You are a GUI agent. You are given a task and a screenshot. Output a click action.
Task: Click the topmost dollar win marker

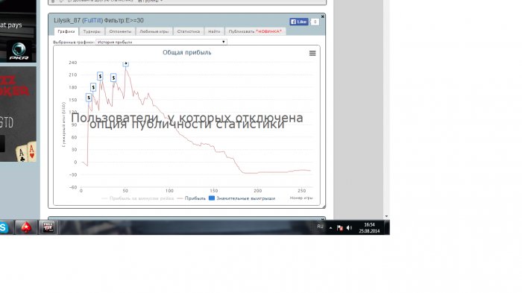point(125,63)
